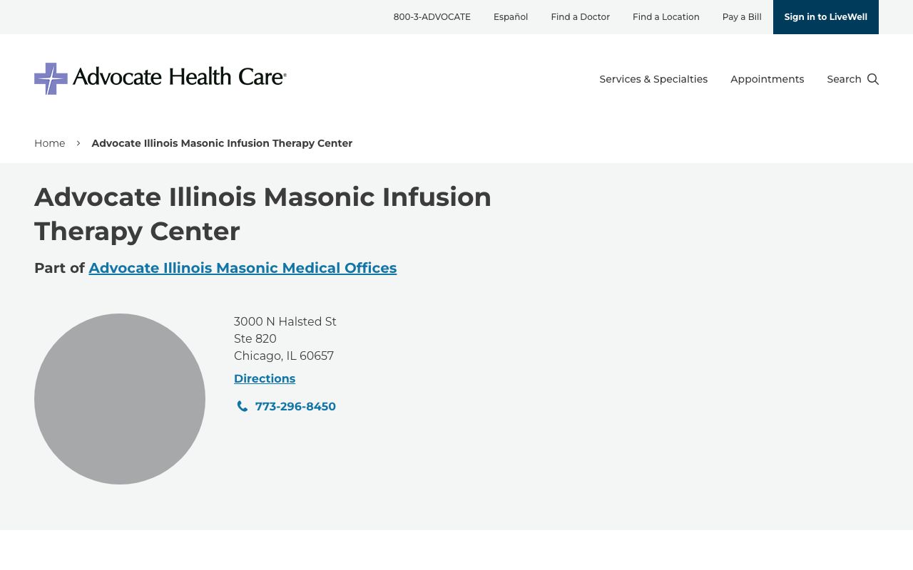Image resolution: width=913 pixels, height=570 pixels.
Task: Click the Search magnifying glass icon
Action: [873, 79]
